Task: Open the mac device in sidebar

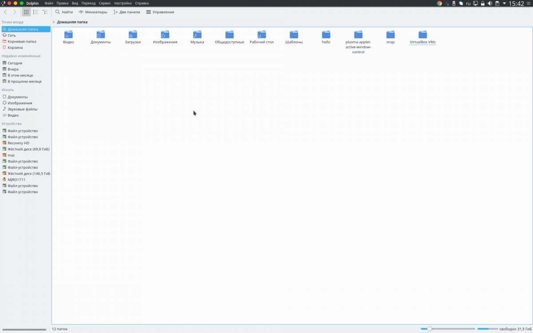Action: point(26,155)
